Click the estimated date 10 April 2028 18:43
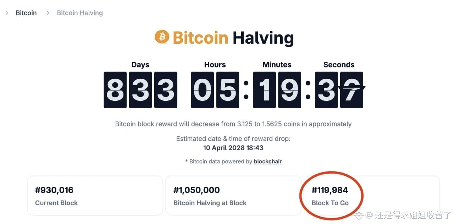454x224 pixels. point(233,148)
